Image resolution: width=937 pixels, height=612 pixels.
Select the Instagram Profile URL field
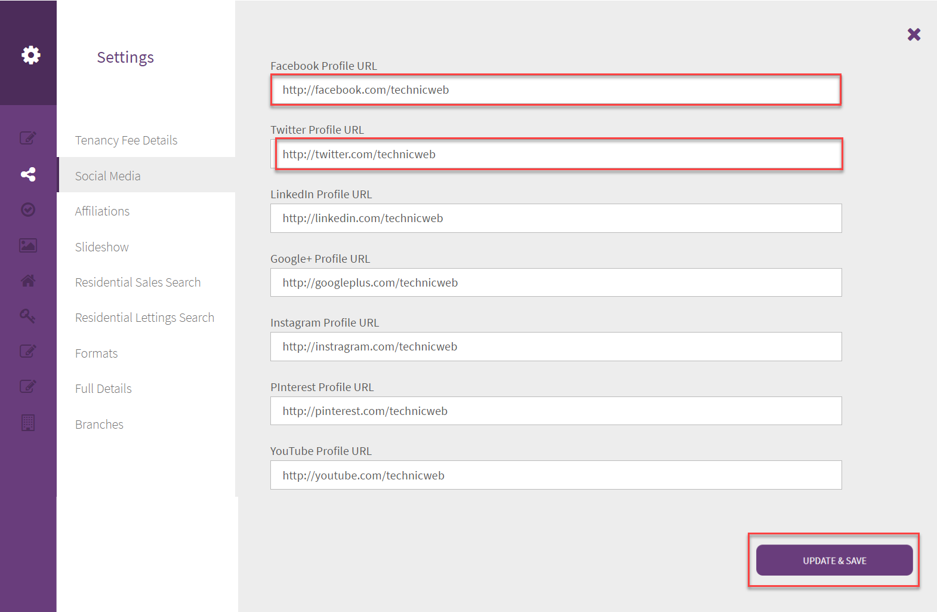[x=556, y=346]
